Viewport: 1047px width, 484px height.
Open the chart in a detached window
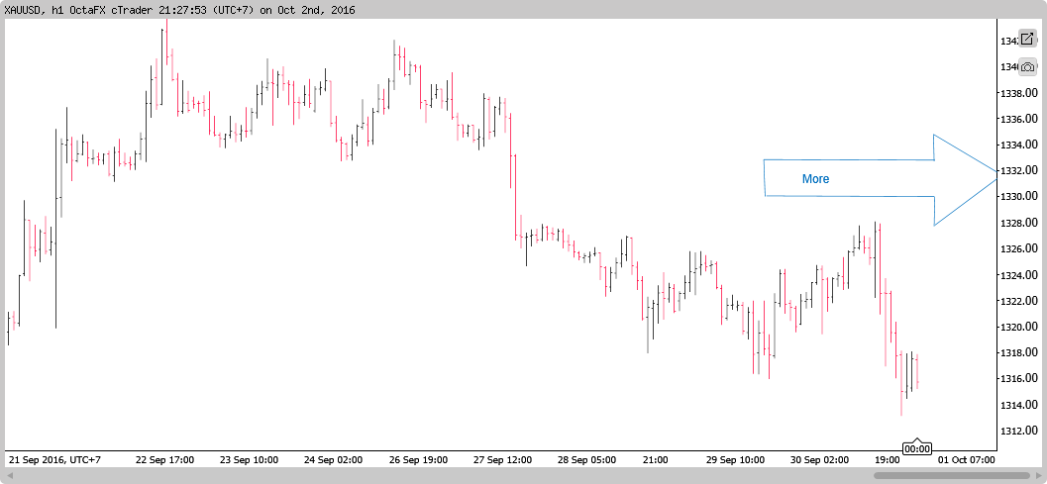coord(1026,40)
